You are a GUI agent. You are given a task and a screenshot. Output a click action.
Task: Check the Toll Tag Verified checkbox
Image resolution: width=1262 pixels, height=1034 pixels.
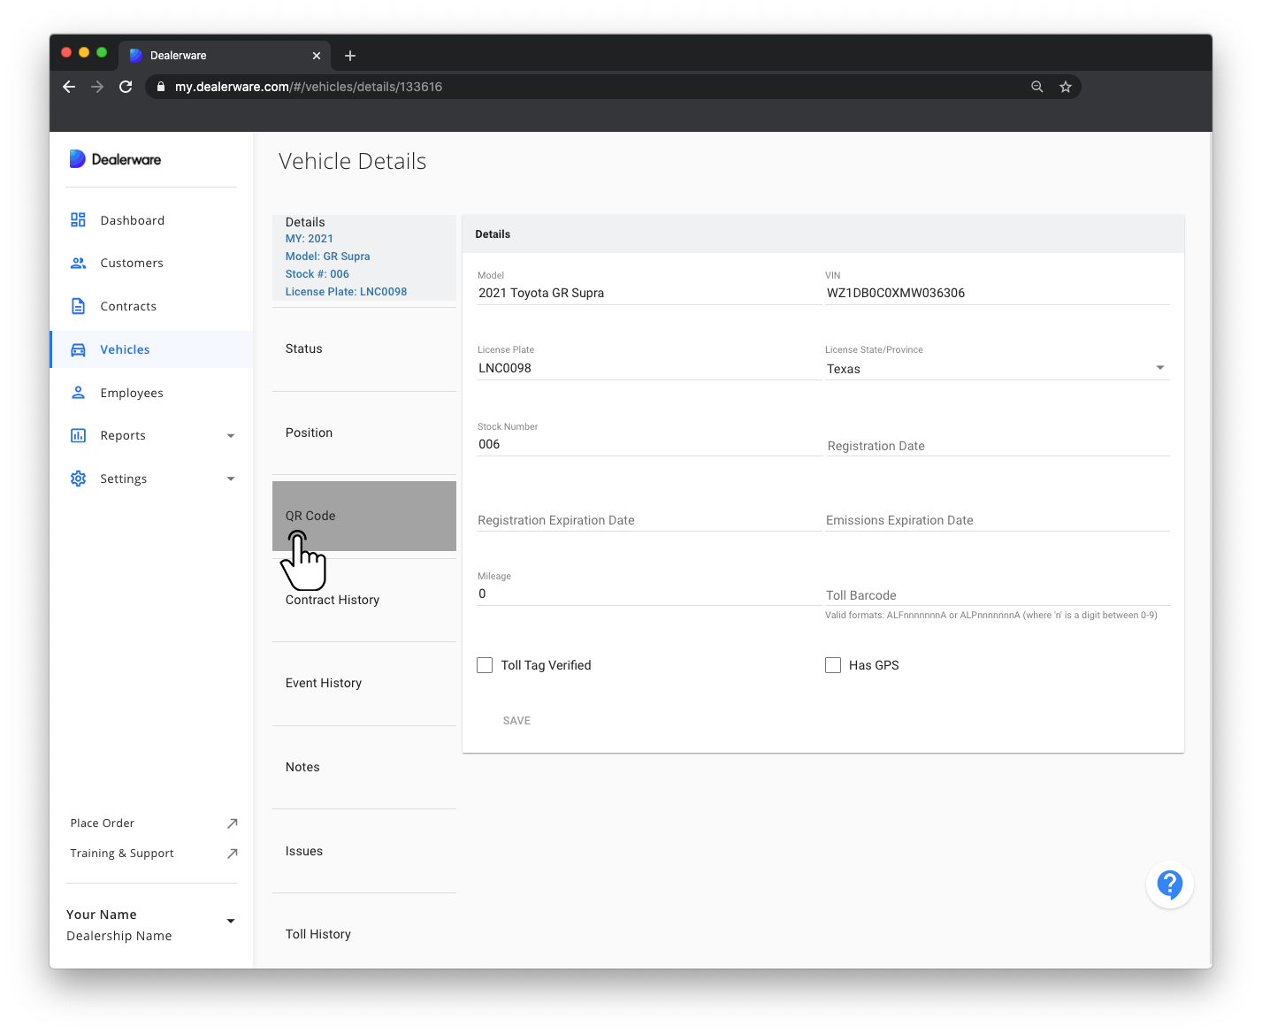(485, 665)
